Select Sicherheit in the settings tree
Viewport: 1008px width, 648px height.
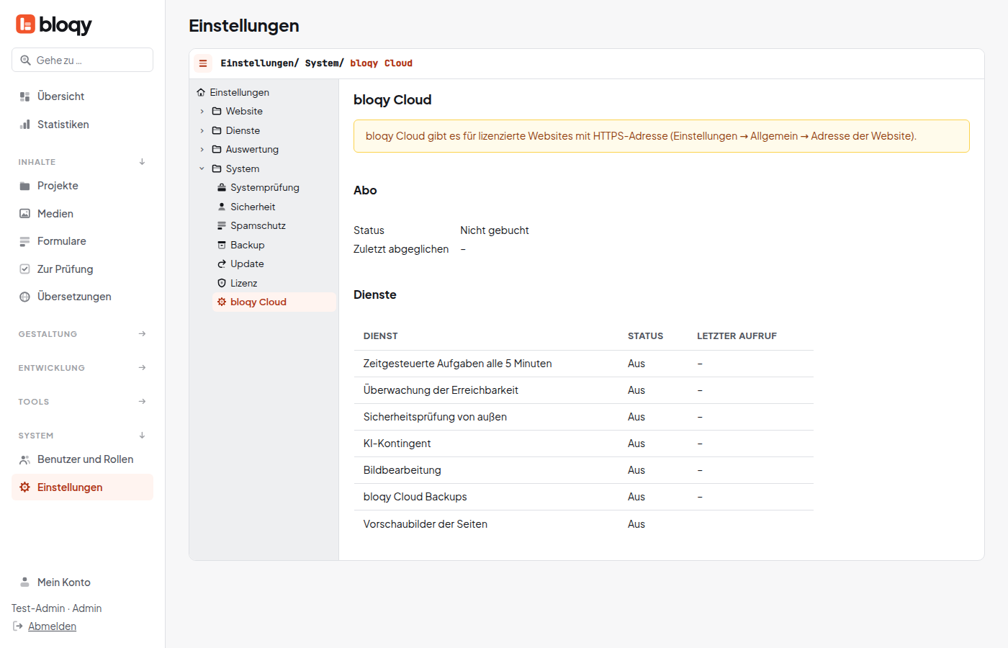point(274,207)
